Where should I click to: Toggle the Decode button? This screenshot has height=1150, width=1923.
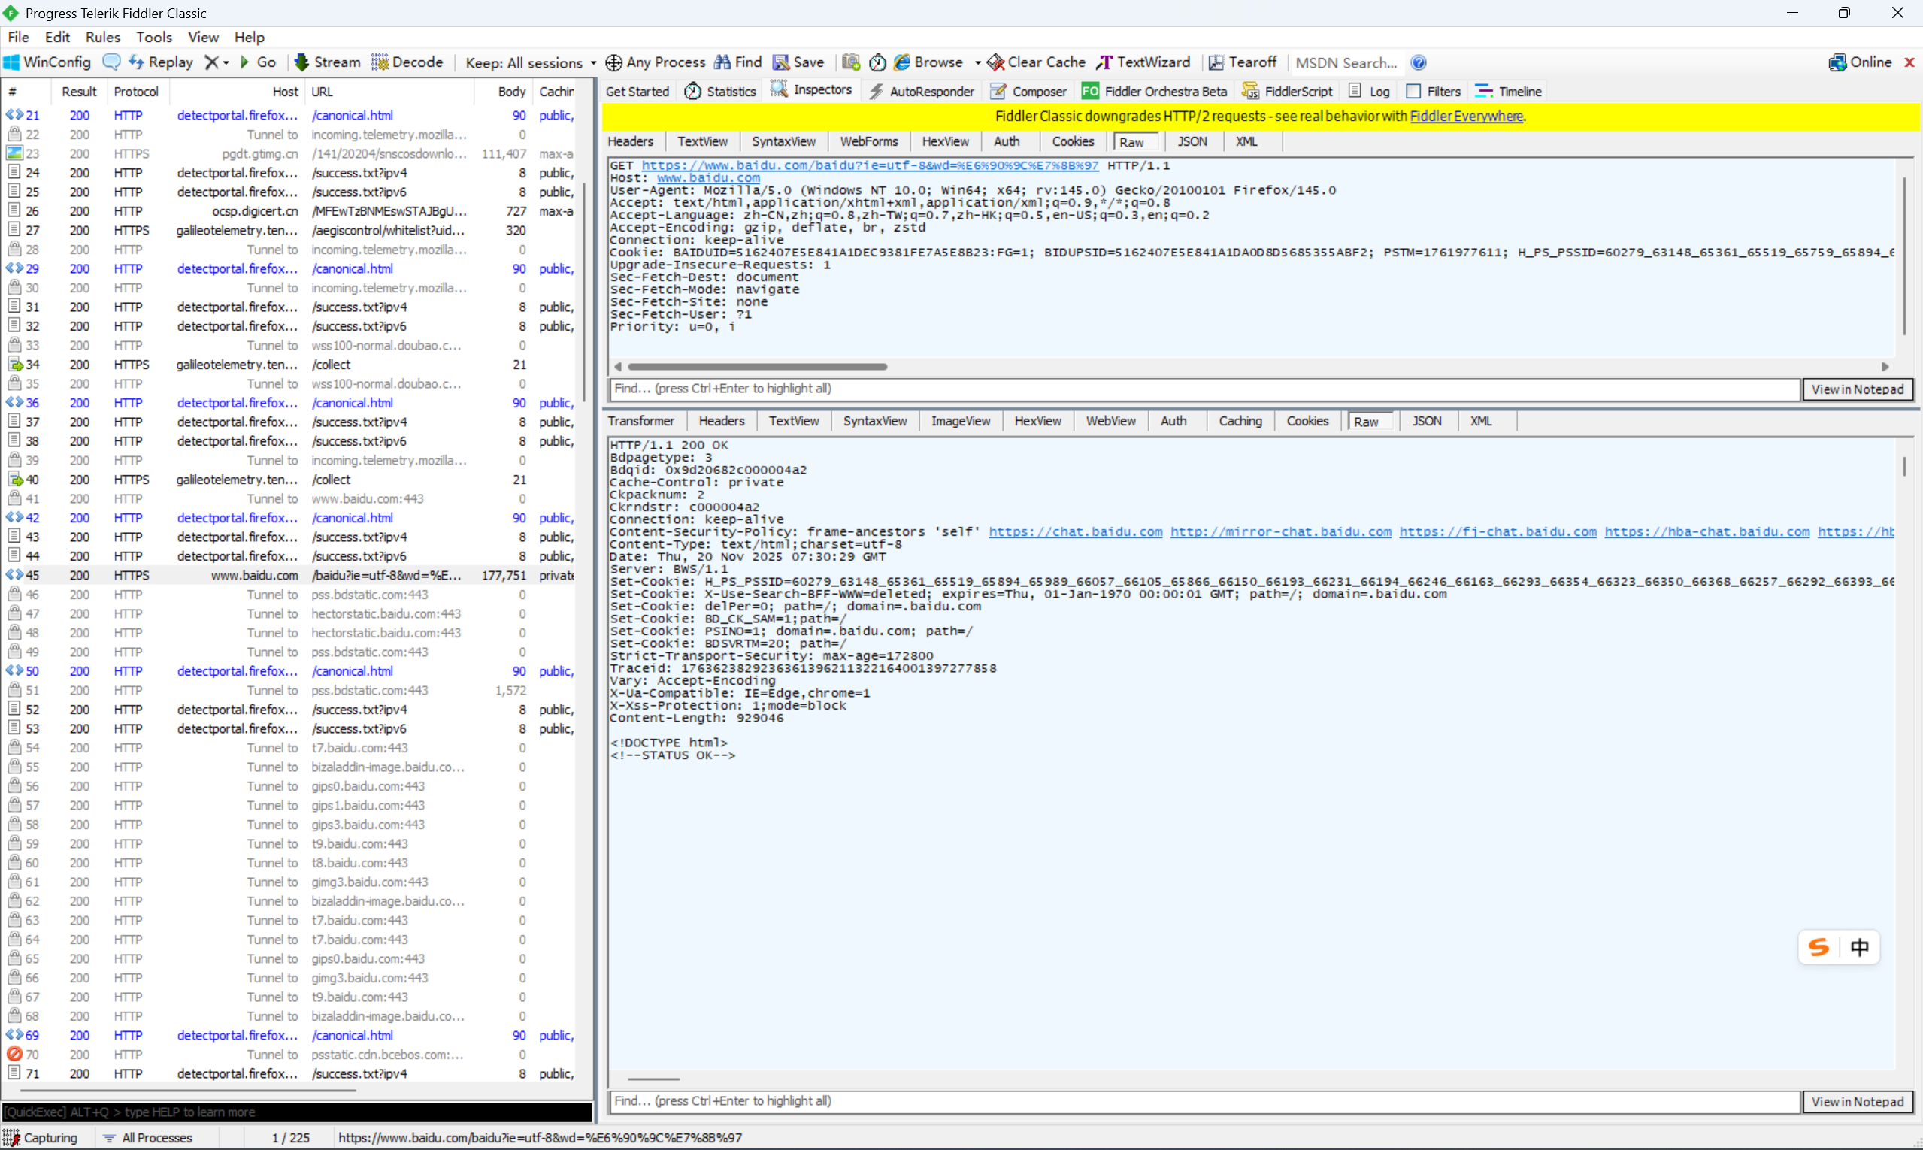pos(407,62)
